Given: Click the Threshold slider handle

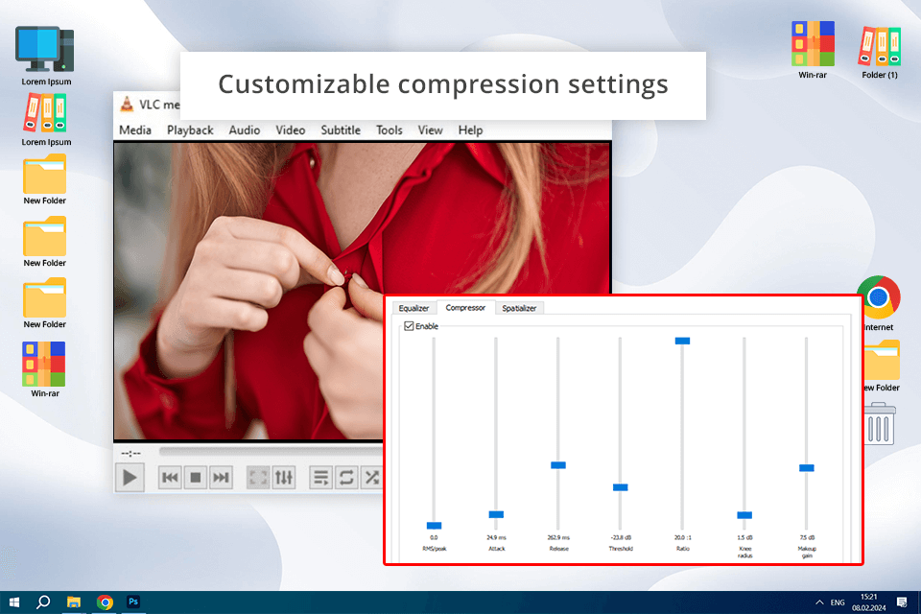Looking at the screenshot, I should [x=621, y=487].
